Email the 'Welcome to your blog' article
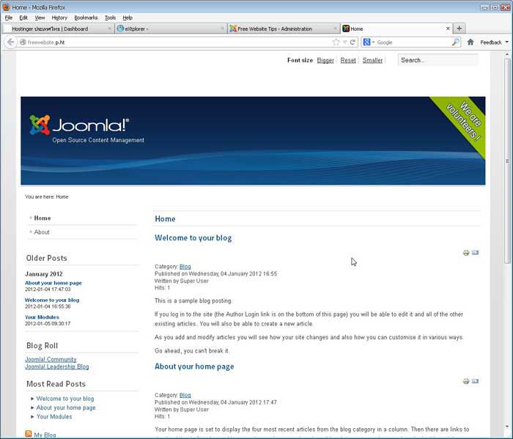Image resolution: width=513 pixels, height=439 pixels. pos(475,253)
